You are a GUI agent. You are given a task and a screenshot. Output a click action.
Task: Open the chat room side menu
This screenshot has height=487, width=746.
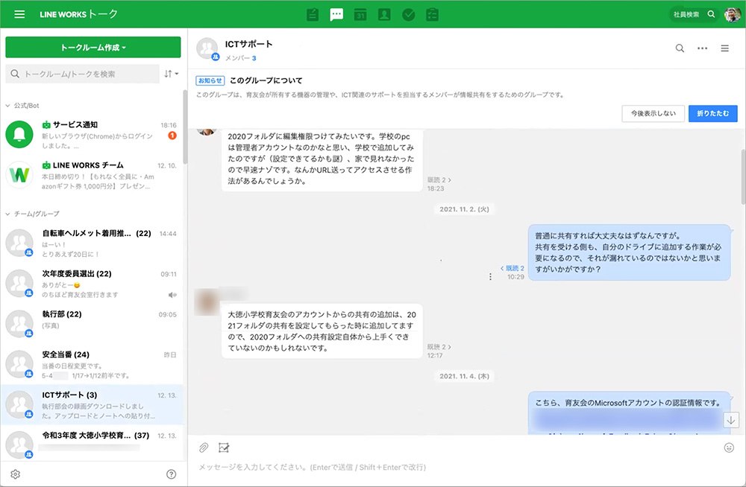pos(724,48)
